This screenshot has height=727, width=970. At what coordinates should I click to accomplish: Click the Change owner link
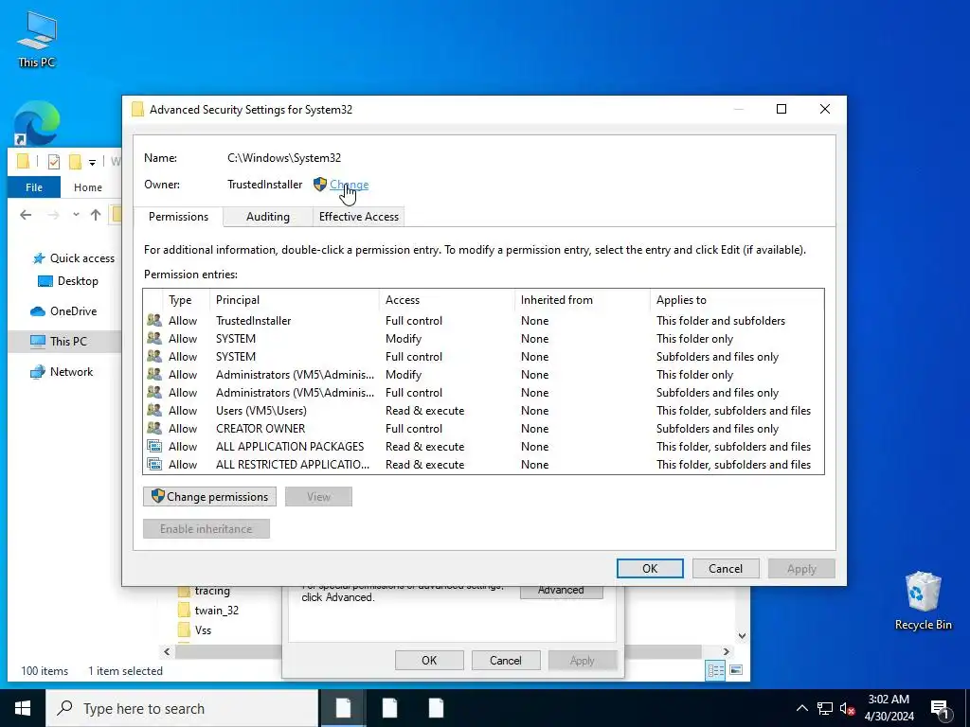click(349, 185)
